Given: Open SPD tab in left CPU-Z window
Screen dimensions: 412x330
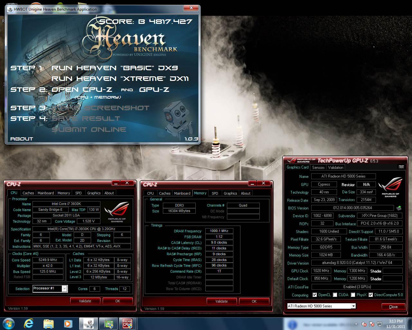Looking at the screenshot, I should pyautogui.click(x=79, y=193).
